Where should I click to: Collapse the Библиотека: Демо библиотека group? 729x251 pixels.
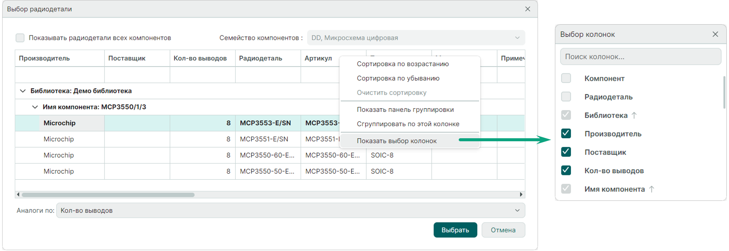click(23, 91)
